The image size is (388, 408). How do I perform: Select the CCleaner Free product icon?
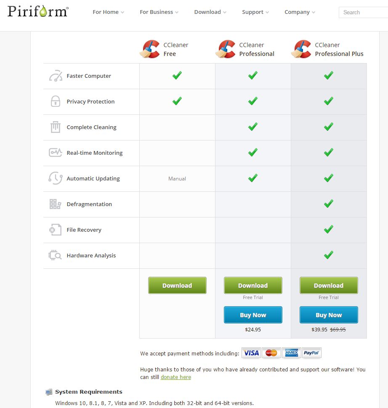coord(150,49)
